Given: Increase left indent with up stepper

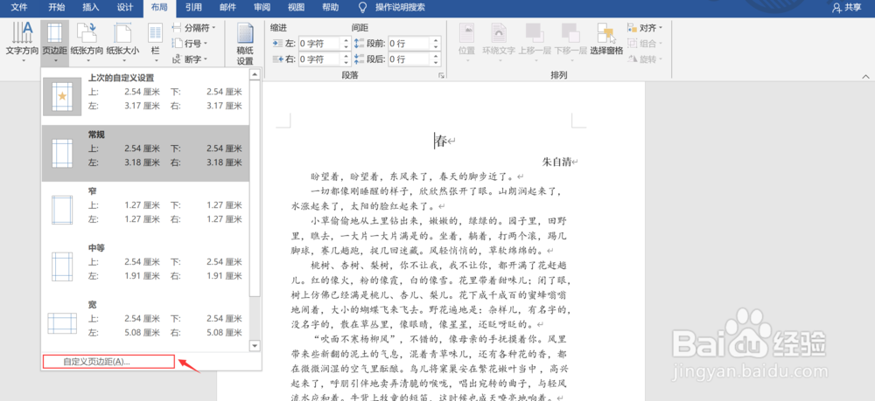Looking at the screenshot, I should pyautogui.click(x=346, y=40).
